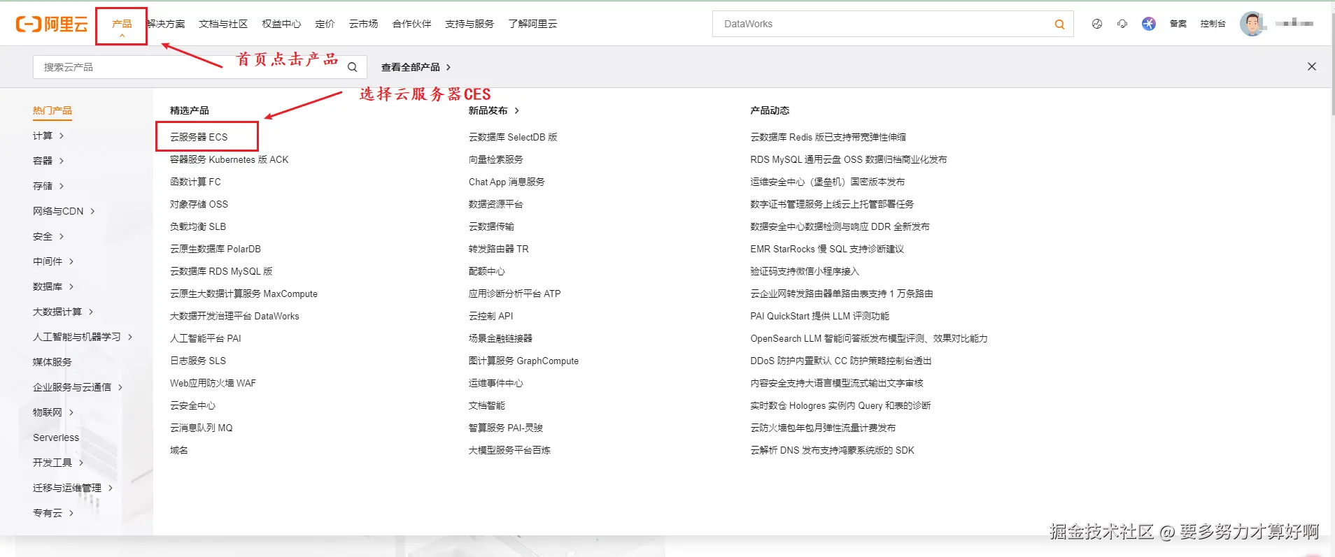Viewport: 1335px width, 557px height.
Task: Open the purple AI assistant icon
Action: [1149, 24]
